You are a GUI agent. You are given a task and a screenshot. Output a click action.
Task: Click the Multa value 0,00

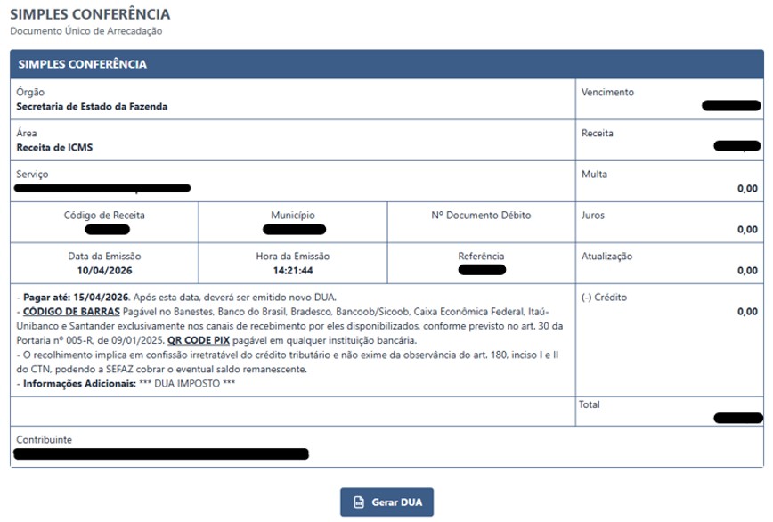(747, 188)
